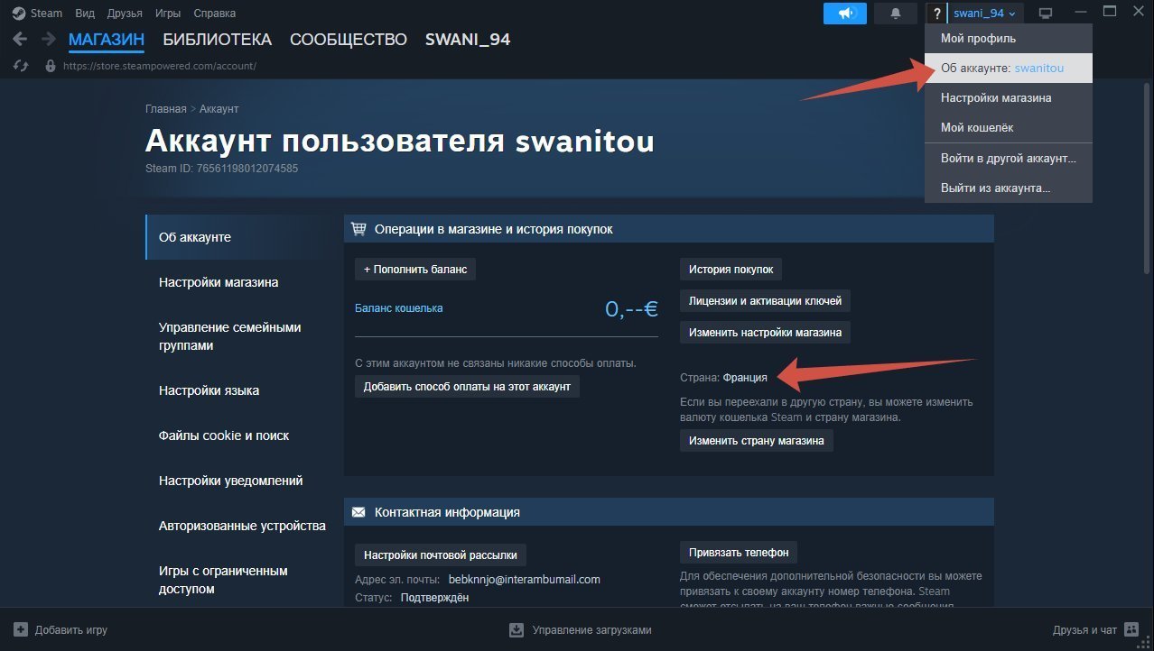The height and width of the screenshot is (651, 1154).
Task: Click Изменить страну магазина button
Action: 756,441
